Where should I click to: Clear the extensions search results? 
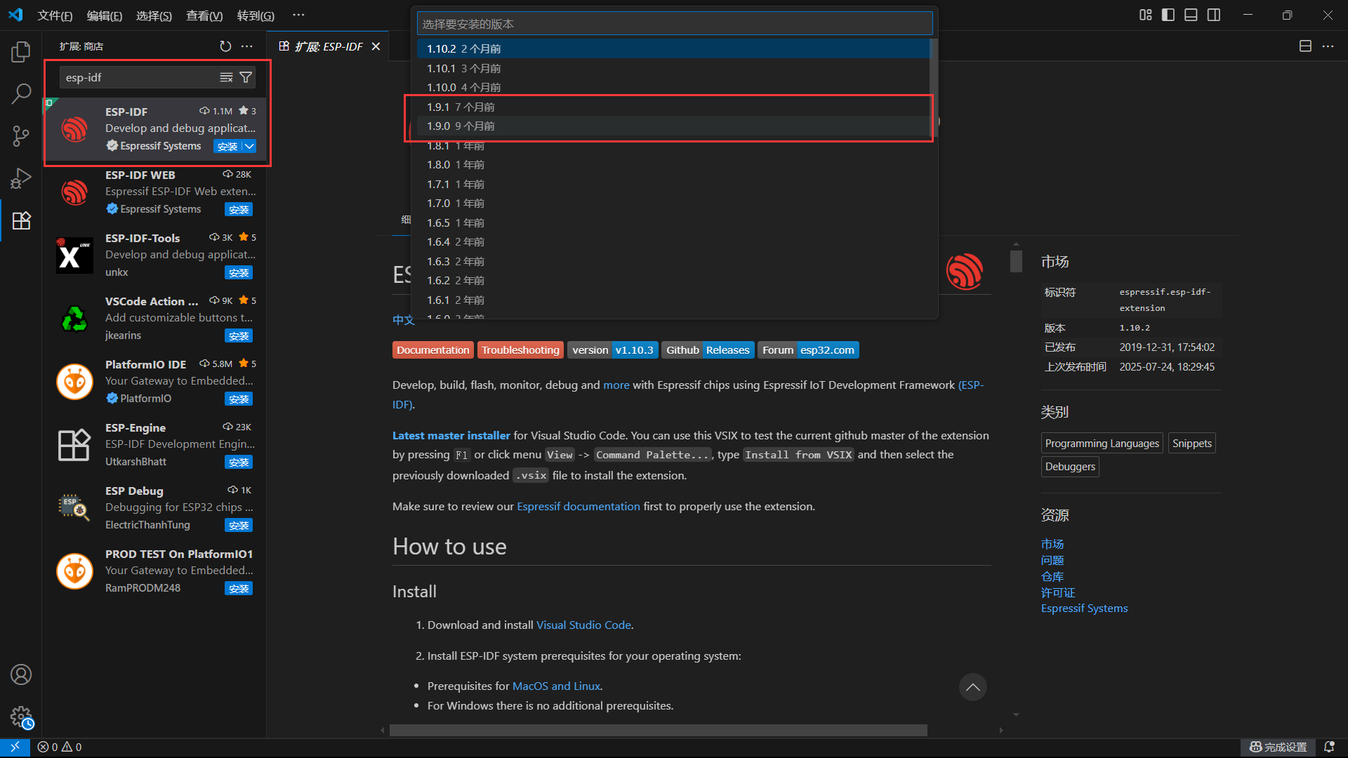[226, 77]
